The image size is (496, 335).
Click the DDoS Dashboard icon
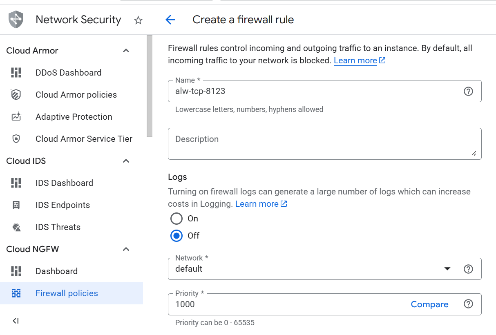[x=16, y=72]
